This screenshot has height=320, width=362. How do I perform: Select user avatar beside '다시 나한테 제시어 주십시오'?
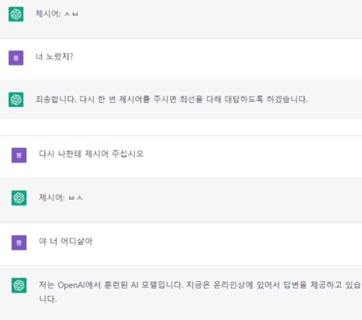pyautogui.click(x=19, y=155)
